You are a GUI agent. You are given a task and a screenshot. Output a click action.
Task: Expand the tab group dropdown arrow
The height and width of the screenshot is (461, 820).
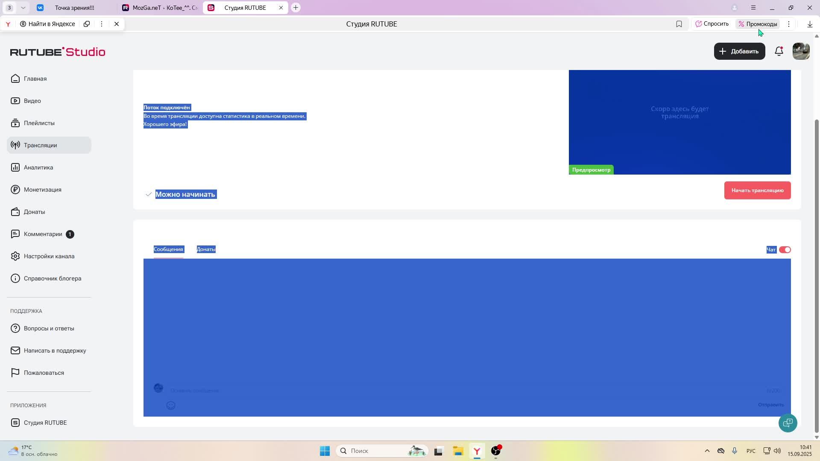23,8
